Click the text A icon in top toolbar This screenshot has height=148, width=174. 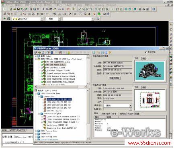(x=144, y=9)
